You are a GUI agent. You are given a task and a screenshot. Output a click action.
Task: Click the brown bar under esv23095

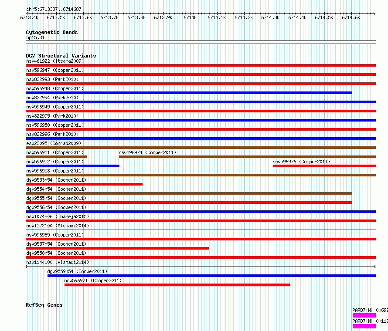click(x=201, y=148)
